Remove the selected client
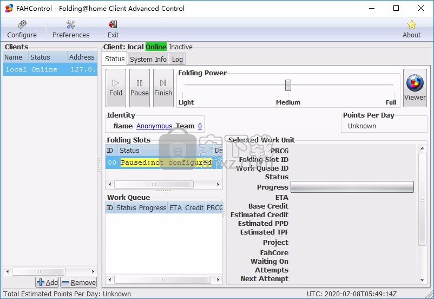This screenshot has height=299, width=434. coord(78,282)
